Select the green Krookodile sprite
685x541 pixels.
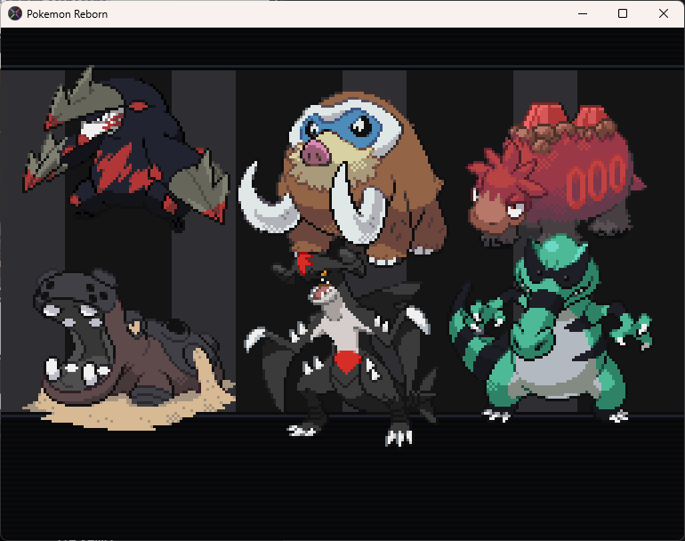(x=551, y=328)
